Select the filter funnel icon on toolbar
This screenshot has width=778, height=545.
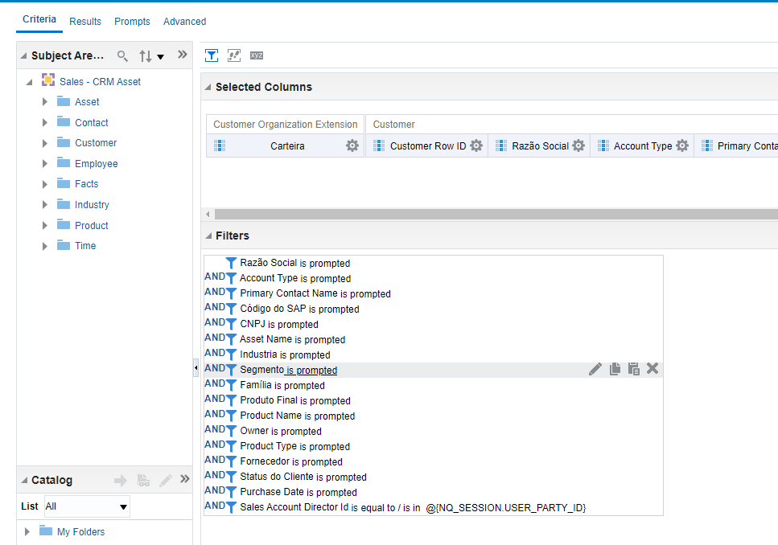tap(211, 55)
